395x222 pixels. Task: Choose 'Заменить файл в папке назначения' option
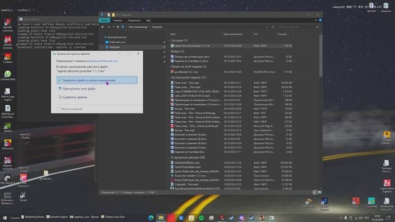pyautogui.click(x=97, y=80)
